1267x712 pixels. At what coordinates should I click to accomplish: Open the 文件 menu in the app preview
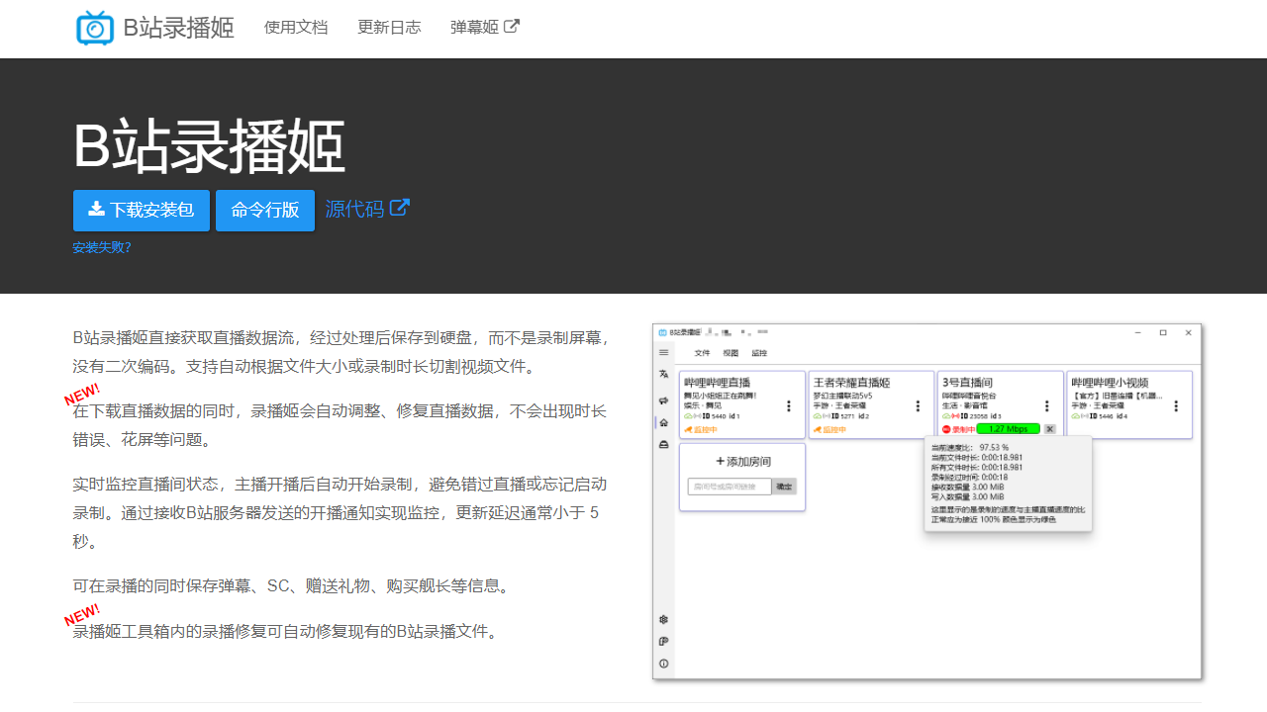pyautogui.click(x=703, y=353)
